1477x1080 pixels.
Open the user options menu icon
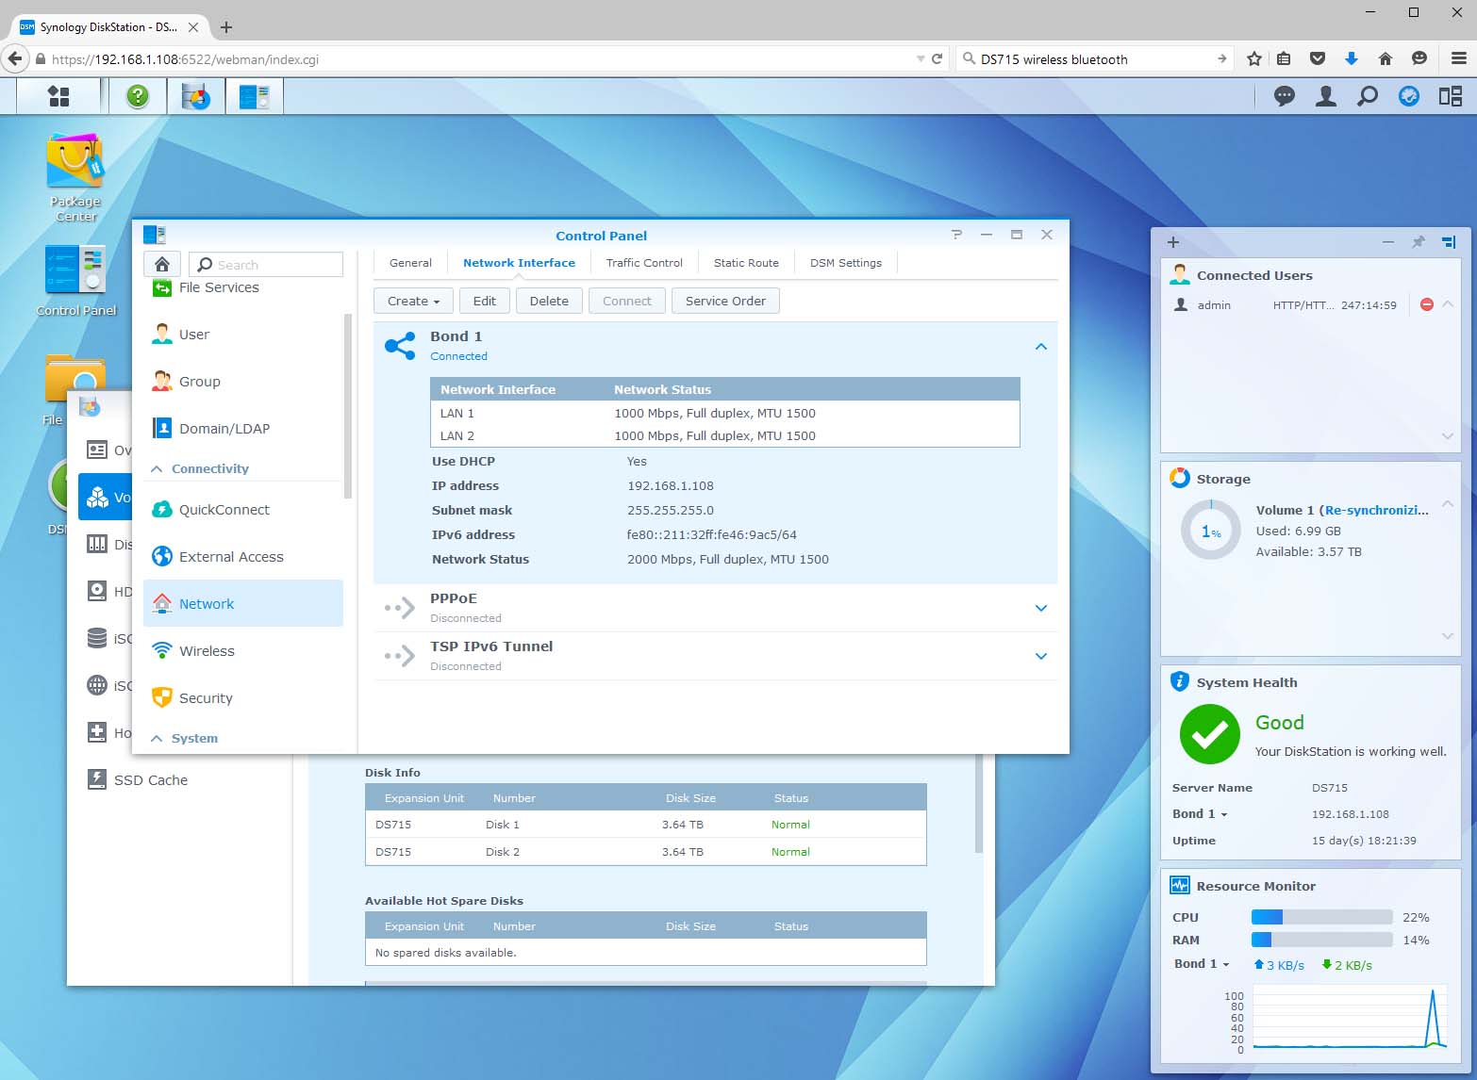tap(1326, 95)
